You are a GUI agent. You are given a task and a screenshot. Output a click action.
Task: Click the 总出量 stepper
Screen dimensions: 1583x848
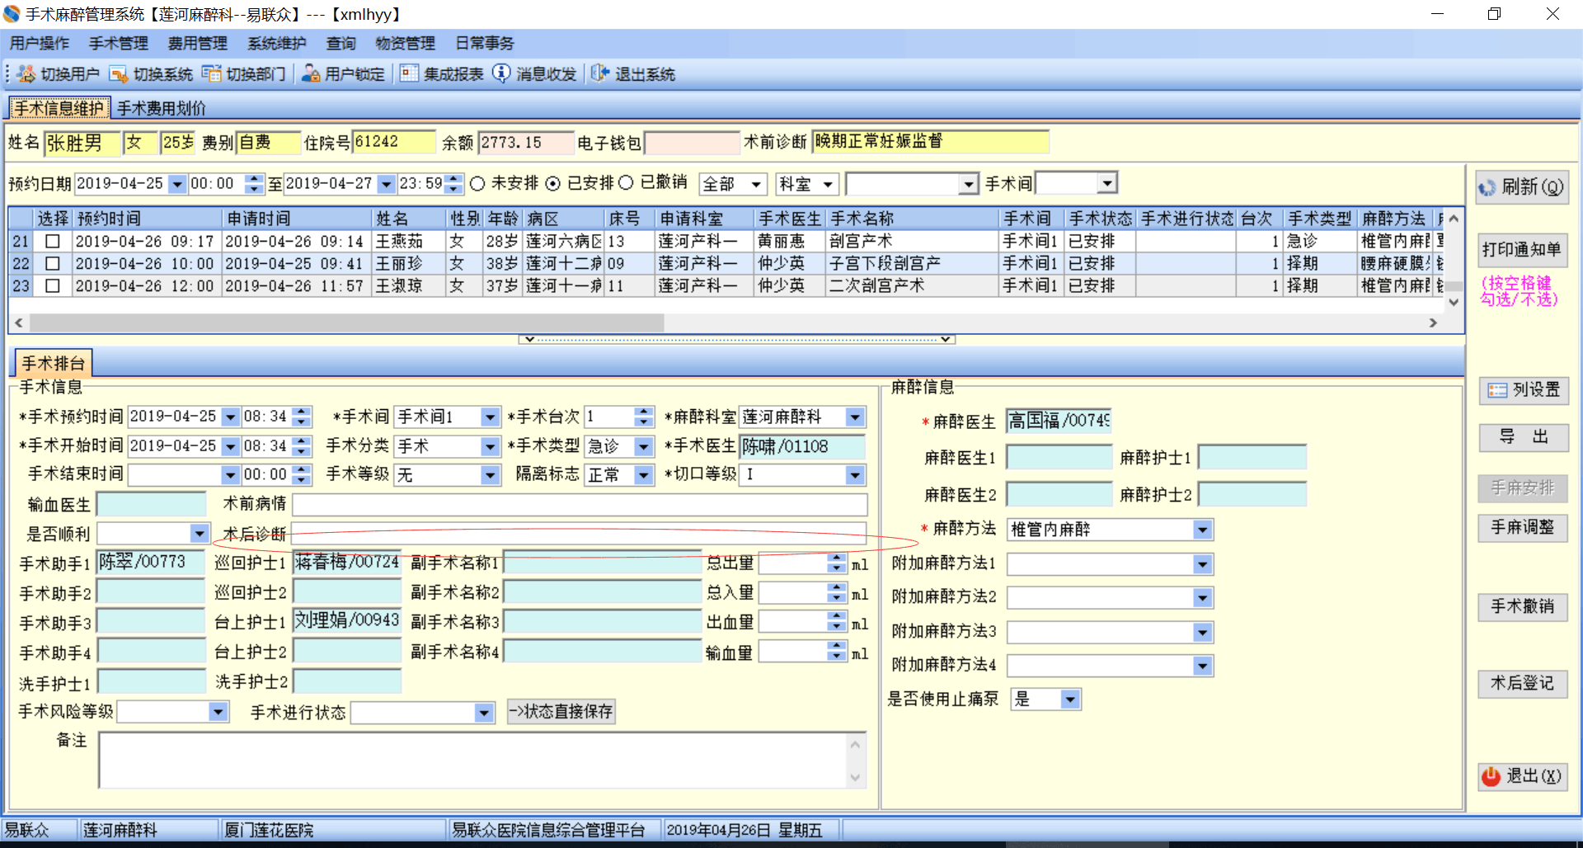(x=837, y=563)
